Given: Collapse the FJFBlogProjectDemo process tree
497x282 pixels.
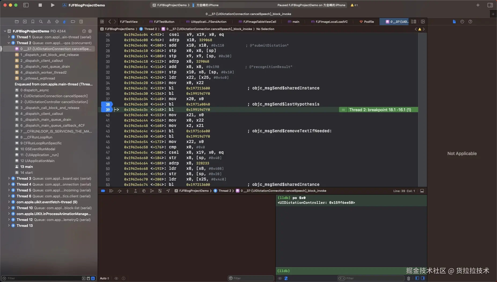Looking at the screenshot, I should 5,31.
